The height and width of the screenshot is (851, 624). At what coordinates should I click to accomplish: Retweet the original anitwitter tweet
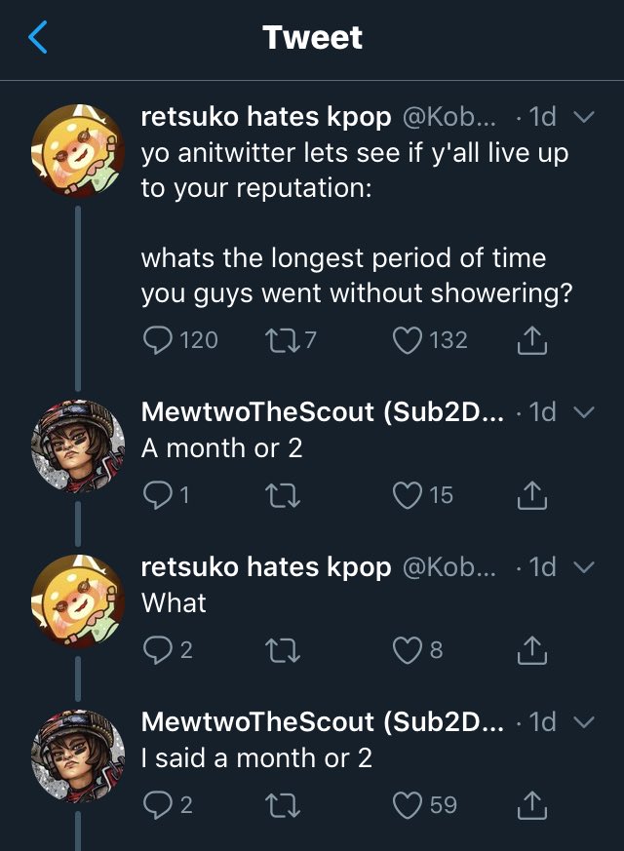coord(279,339)
